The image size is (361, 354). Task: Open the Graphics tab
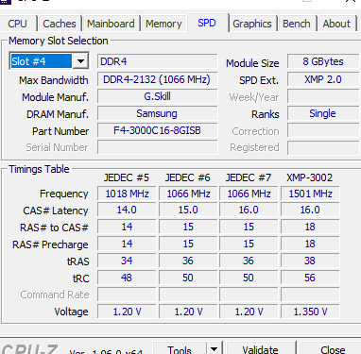pos(252,24)
